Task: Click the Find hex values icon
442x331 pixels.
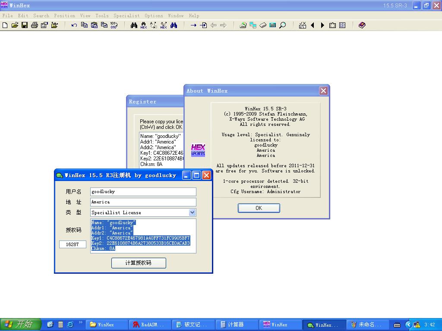Action: pyautogui.click(x=144, y=25)
